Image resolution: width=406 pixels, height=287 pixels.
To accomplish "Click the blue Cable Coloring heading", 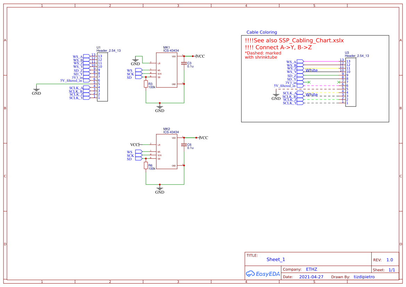I will (262, 32).
